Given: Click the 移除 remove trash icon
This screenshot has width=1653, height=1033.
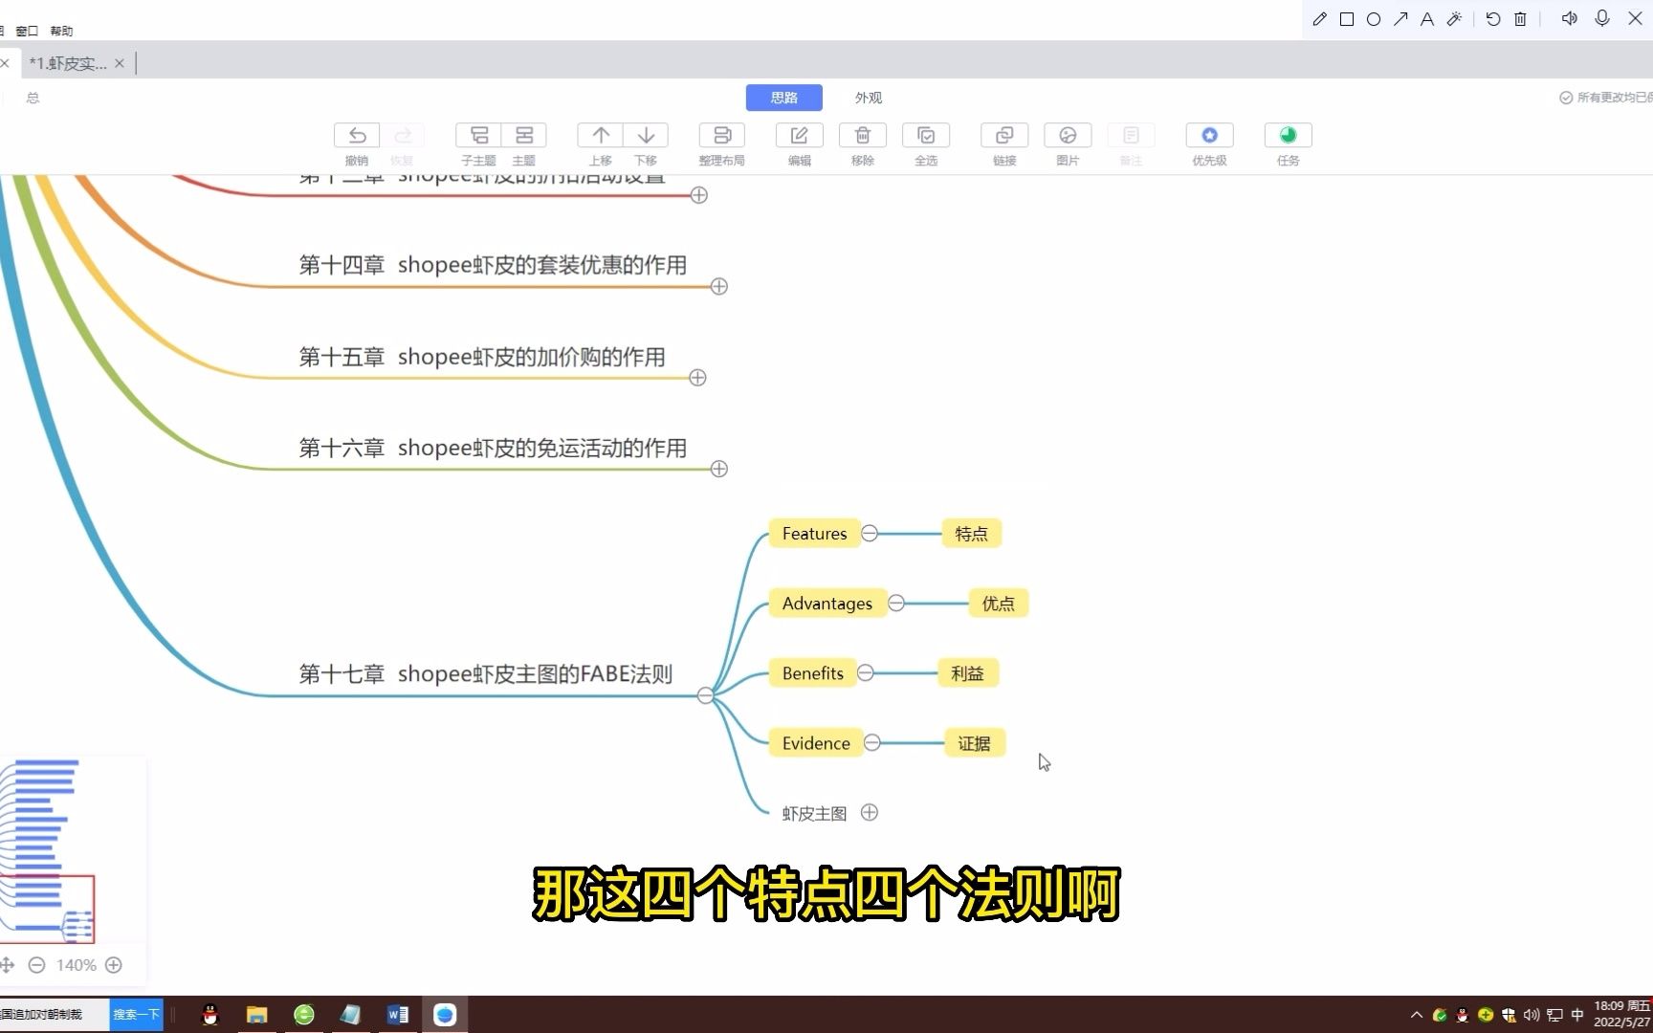Looking at the screenshot, I should click(x=863, y=135).
